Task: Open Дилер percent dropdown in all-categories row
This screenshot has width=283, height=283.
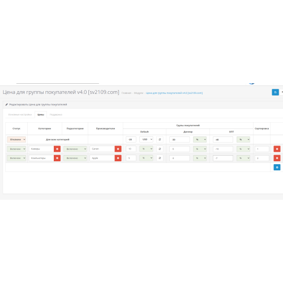Action: click(200, 139)
